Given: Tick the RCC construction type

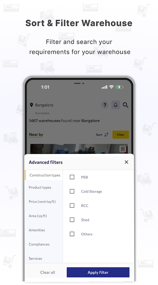Looking at the screenshot, I should coord(72,206).
